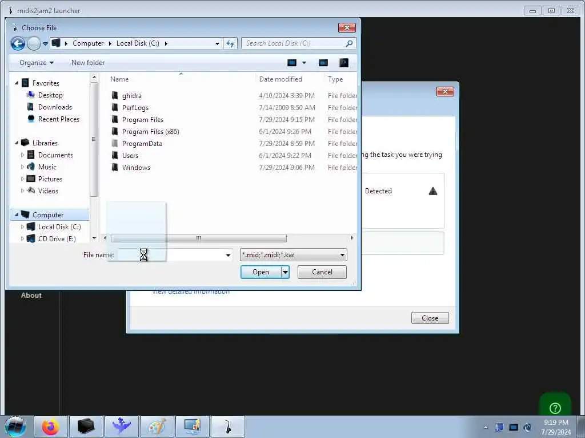Sort by Type column header

(335, 79)
